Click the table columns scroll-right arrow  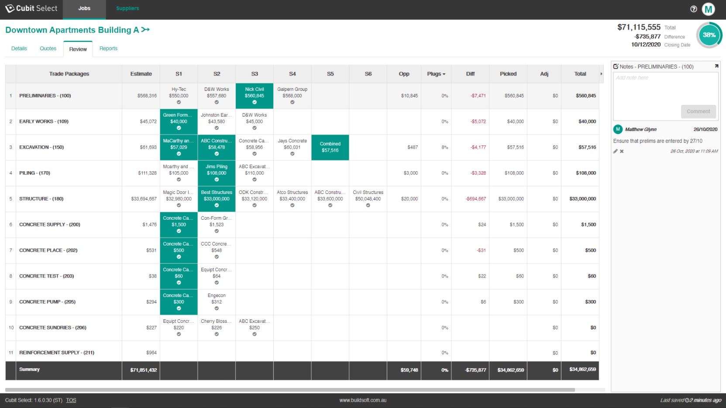coord(601,74)
